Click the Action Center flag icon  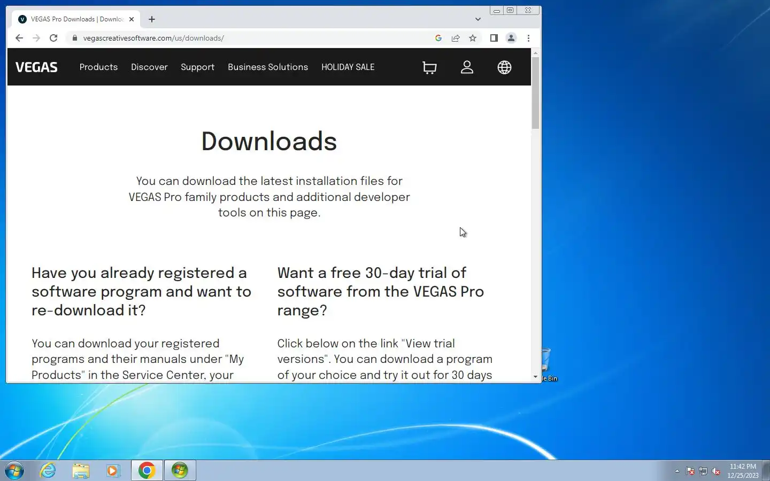coord(690,471)
